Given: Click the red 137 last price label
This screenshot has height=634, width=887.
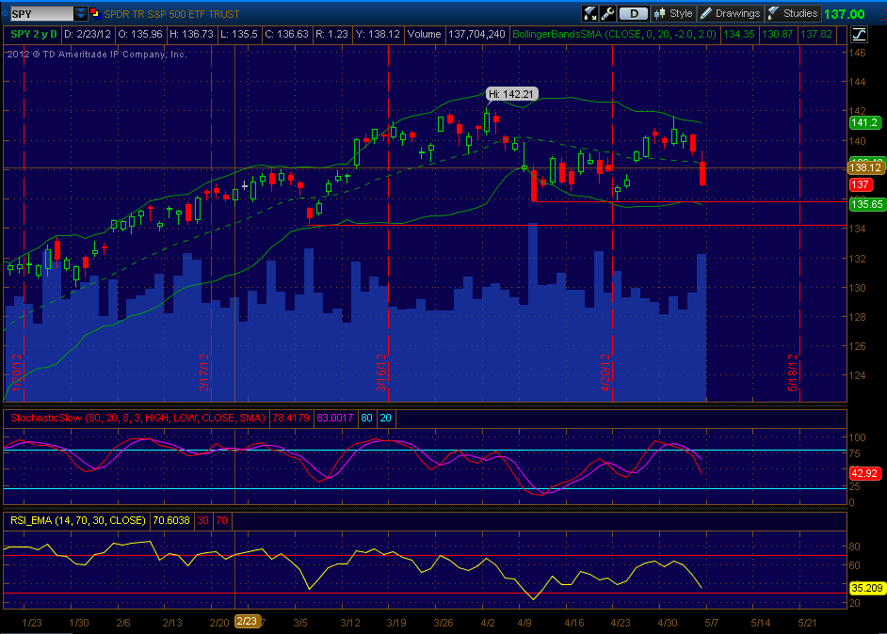Looking at the screenshot, I should pos(860,184).
